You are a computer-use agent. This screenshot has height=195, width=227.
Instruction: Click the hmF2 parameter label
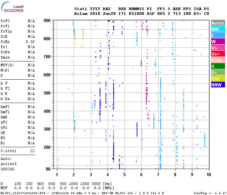[x=5, y=107]
